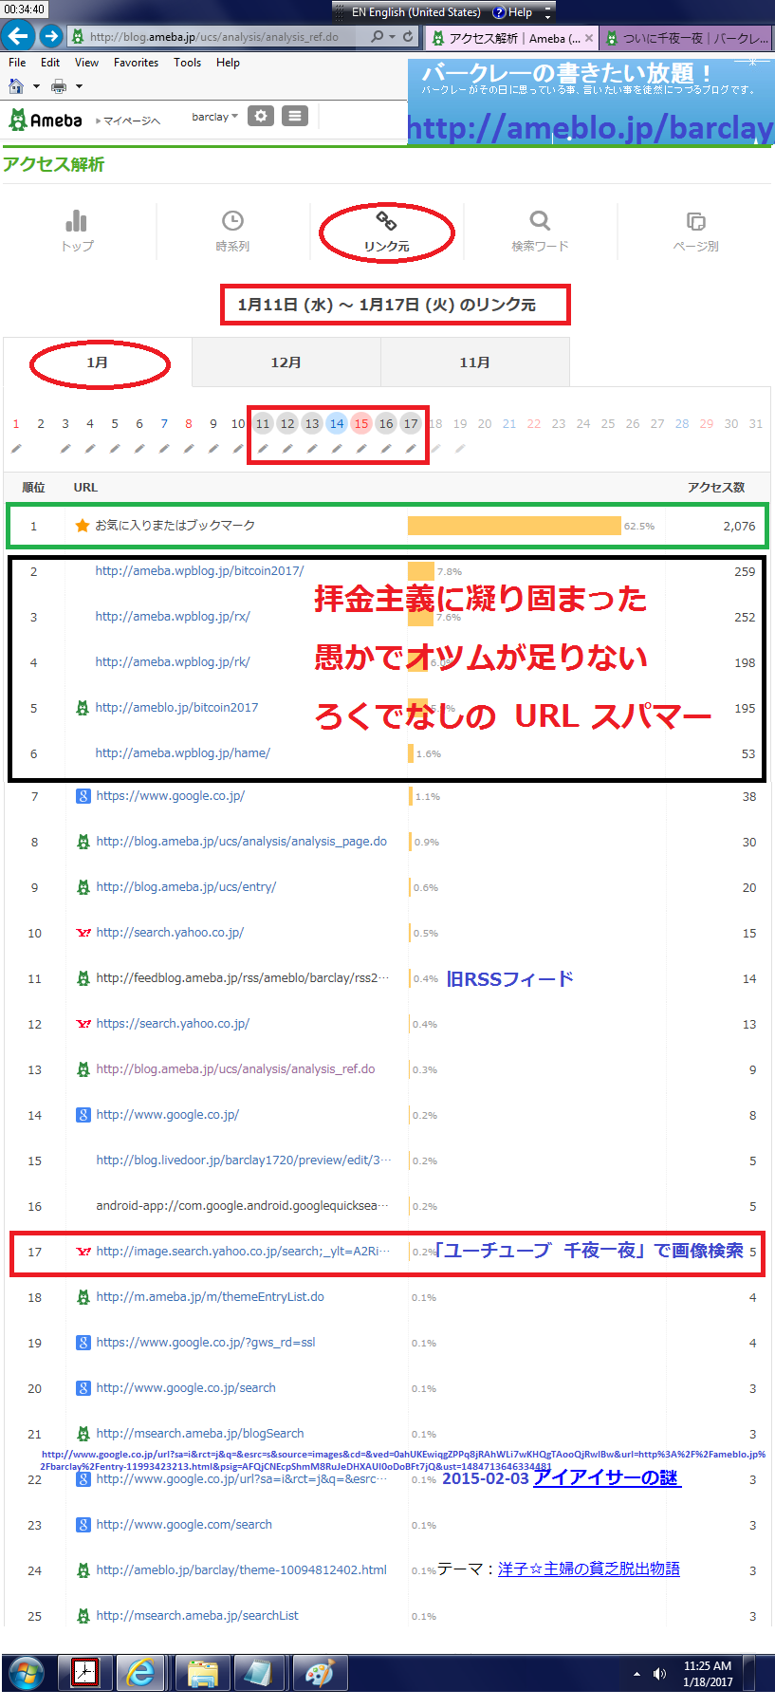
Task: Open the m.ameba.jp themeEntryList.do link
Action: 210,1297
